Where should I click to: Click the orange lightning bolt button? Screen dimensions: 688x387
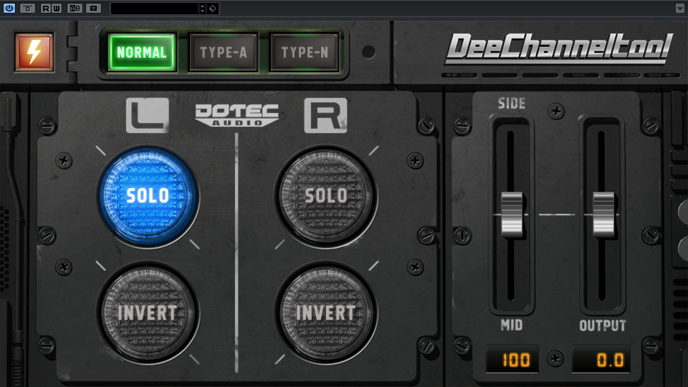click(x=34, y=52)
